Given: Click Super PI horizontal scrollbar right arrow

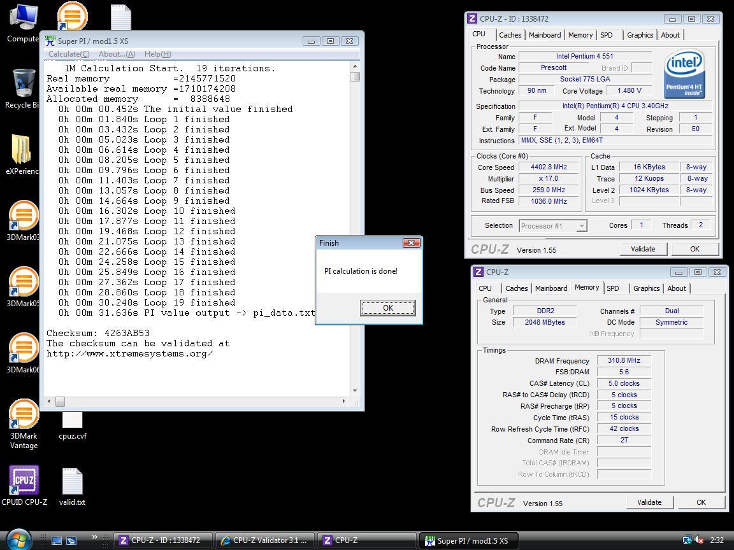Looking at the screenshot, I should coord(344,401).
